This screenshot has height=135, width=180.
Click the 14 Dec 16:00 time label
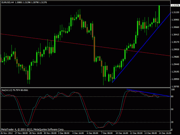165,133
